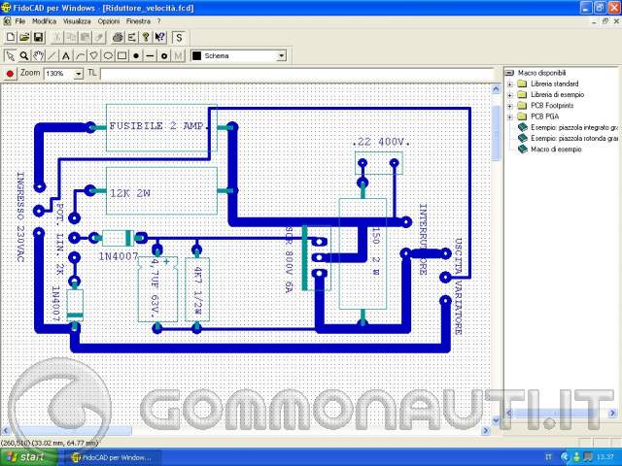
Task: Open the Finestra menu
Action: pos(138,21)
